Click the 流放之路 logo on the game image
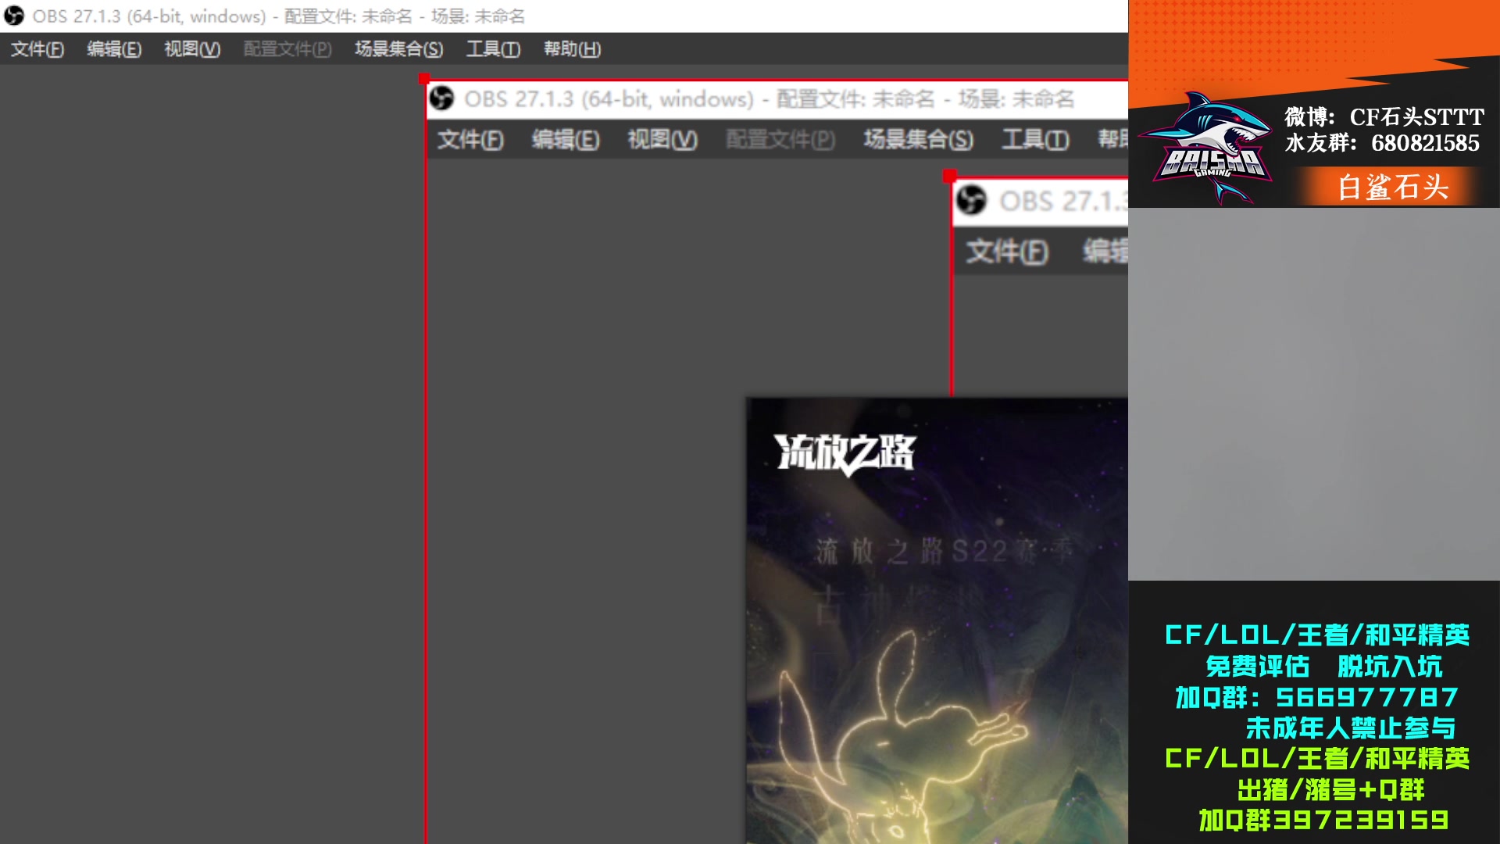The height and width of the screenshot is (844, 1500). [845, 453]
